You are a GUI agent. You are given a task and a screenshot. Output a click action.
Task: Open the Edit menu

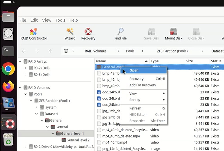tap(34, 20)
